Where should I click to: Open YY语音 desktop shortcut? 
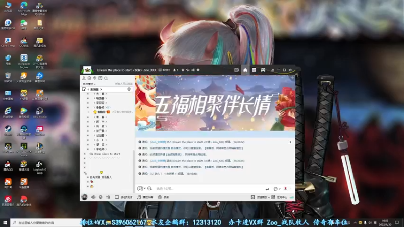(x=24, y=95)
